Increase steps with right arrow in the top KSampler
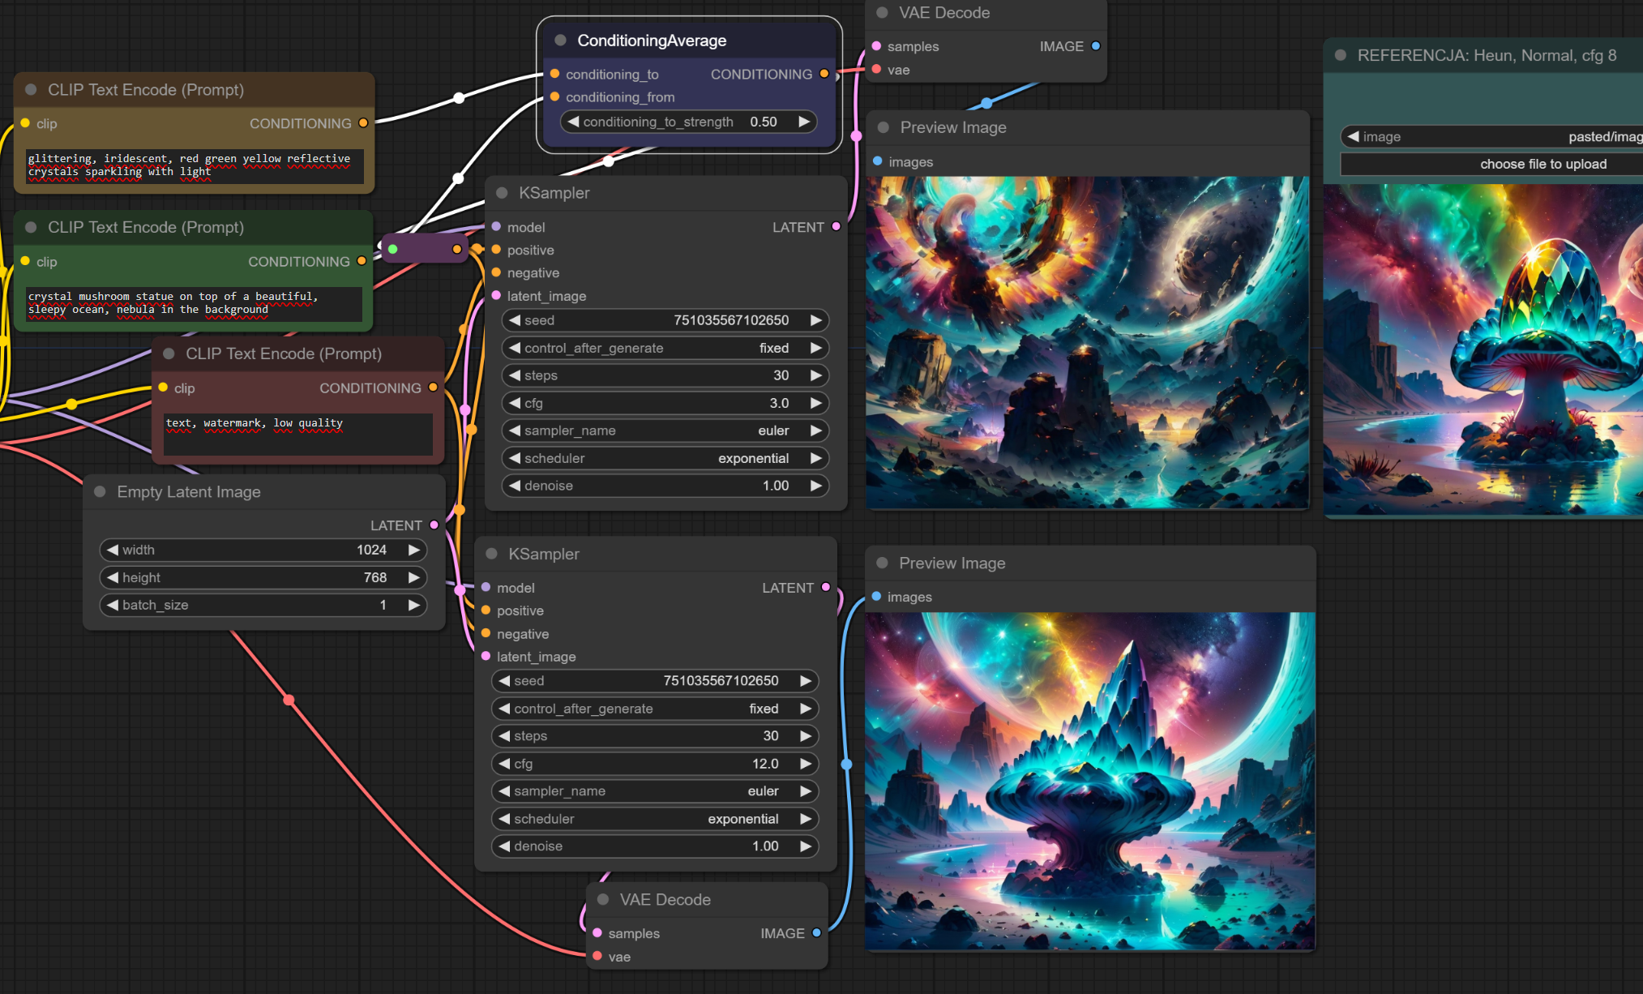This screenshot has height=994, width=1643. point(816,375)
